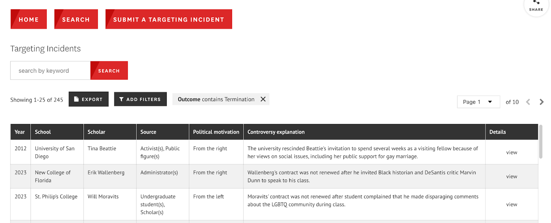Screen dimensions: 551x223
Task: Focus the search by keyword field
Action: [x=51, y=71]
